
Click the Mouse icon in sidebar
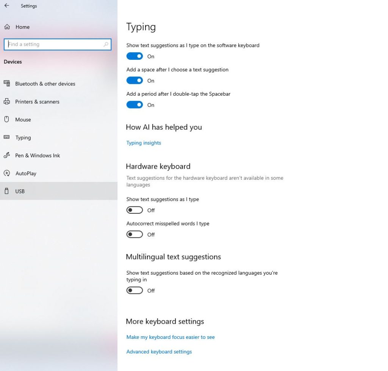[7, 119]
